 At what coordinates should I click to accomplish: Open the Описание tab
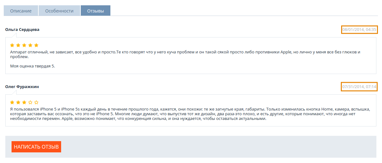(x=21, y=11)
